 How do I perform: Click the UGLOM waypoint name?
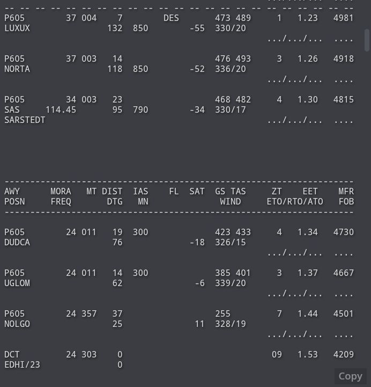17,283
